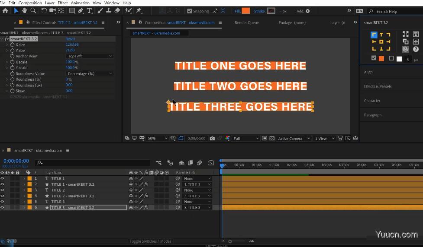This screenshot has height=247, width=423.
Task: Open the toolbar Fill color swatch
Action: 246,11
